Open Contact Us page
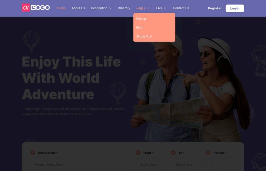The width and height of the screenshot is (266, 171). (181, 8)
